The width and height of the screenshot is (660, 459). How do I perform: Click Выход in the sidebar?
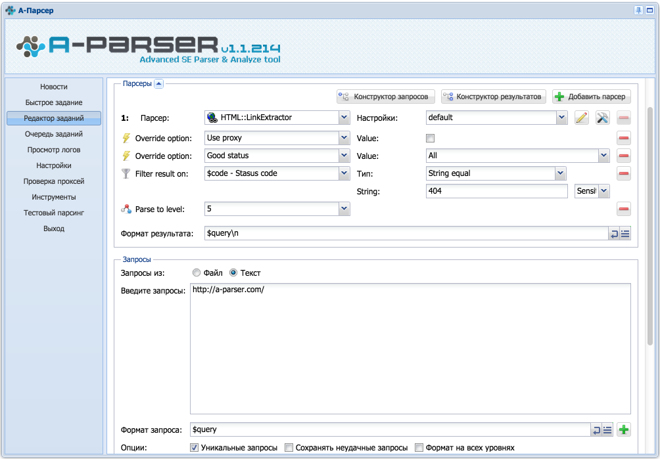54,229
